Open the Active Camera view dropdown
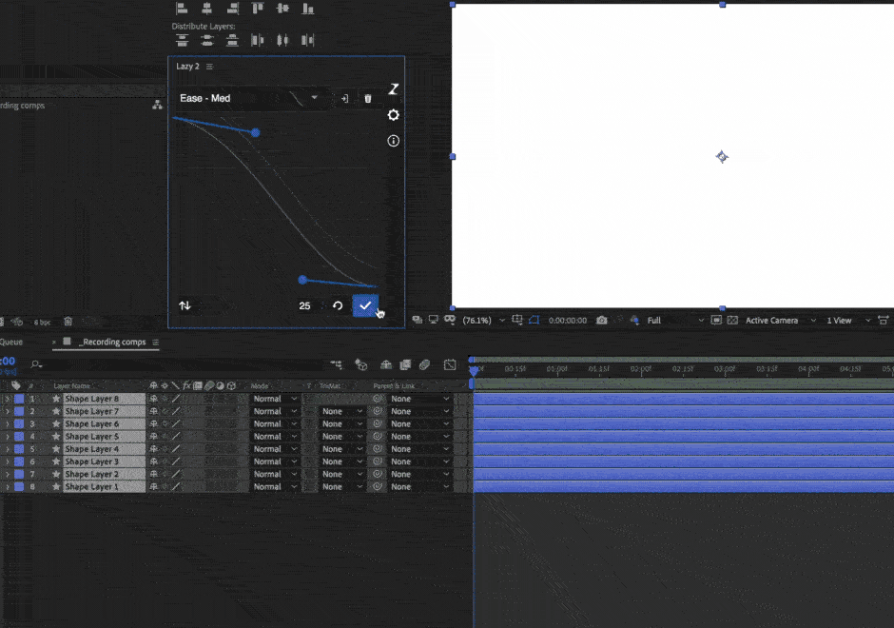The width and height of the screenshot is (894, 628). tap(781, 321)
